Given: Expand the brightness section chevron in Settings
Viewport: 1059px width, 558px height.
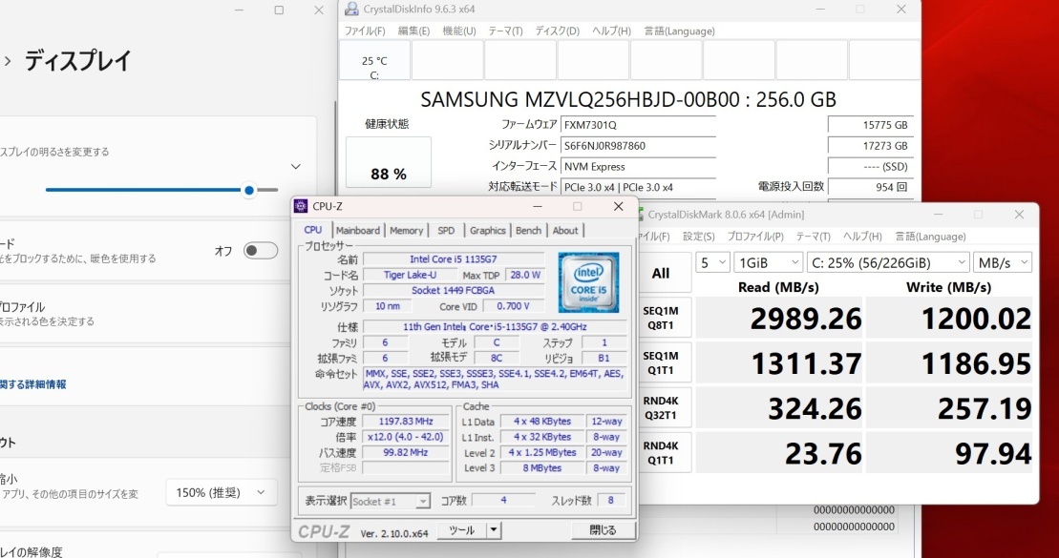Looking at the screenshot, I should pos(296,167).
